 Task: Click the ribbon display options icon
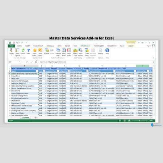(142, 43)
